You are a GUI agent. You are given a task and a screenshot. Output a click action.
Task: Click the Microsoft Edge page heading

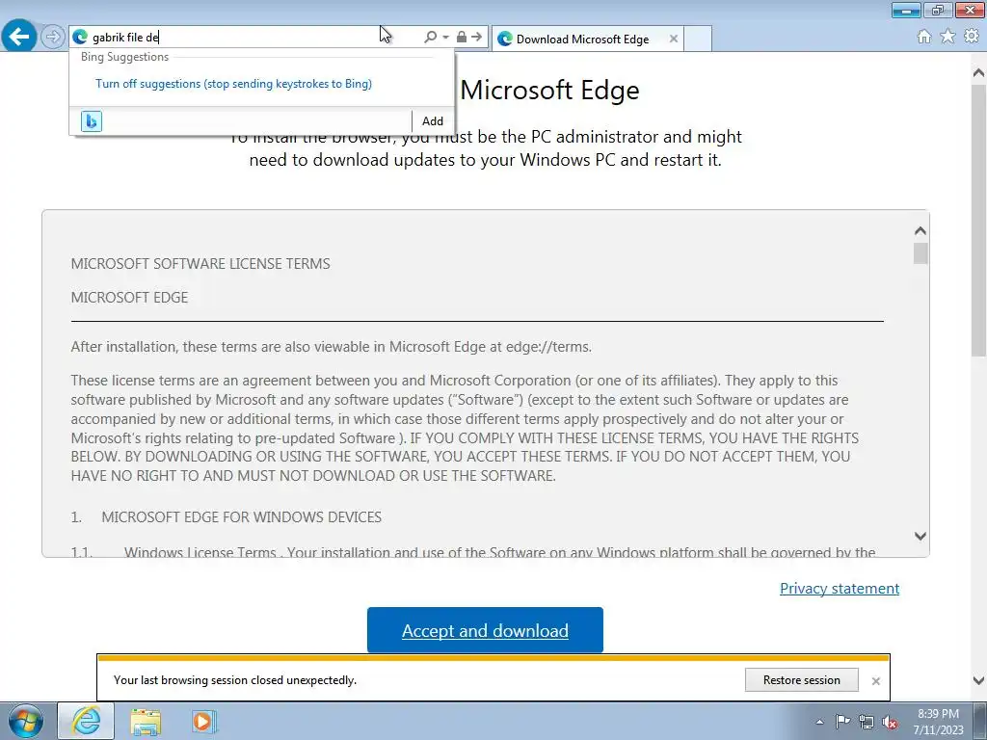[x=549, y=91]
